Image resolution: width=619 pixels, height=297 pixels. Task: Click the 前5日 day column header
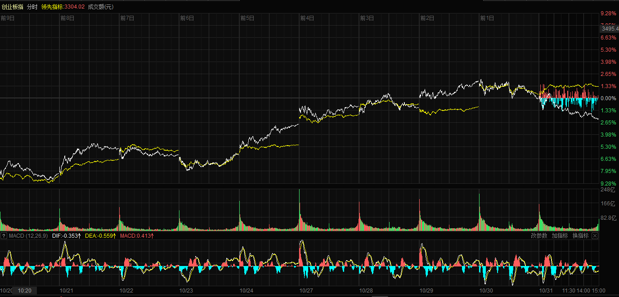coord(247,18)
